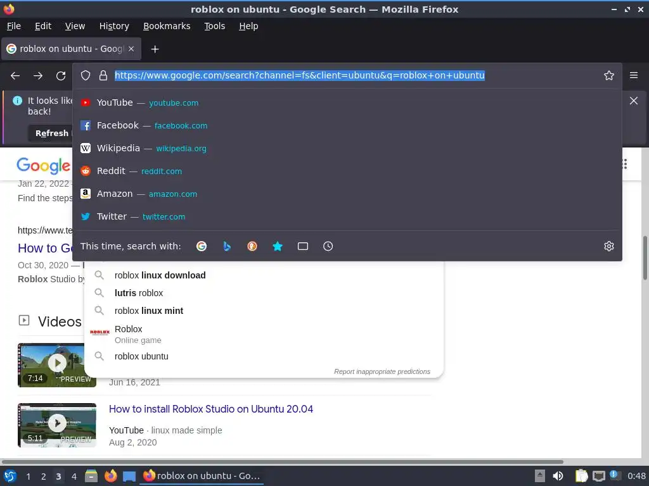The height and width of the screenshot is (486, 649).
Task: Switch to workspace 1
Action: pos(28,477)
